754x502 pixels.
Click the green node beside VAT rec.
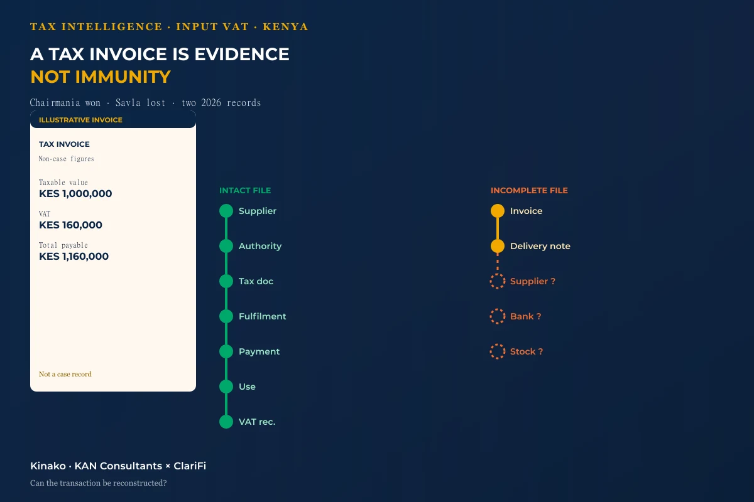click(226, 422)
